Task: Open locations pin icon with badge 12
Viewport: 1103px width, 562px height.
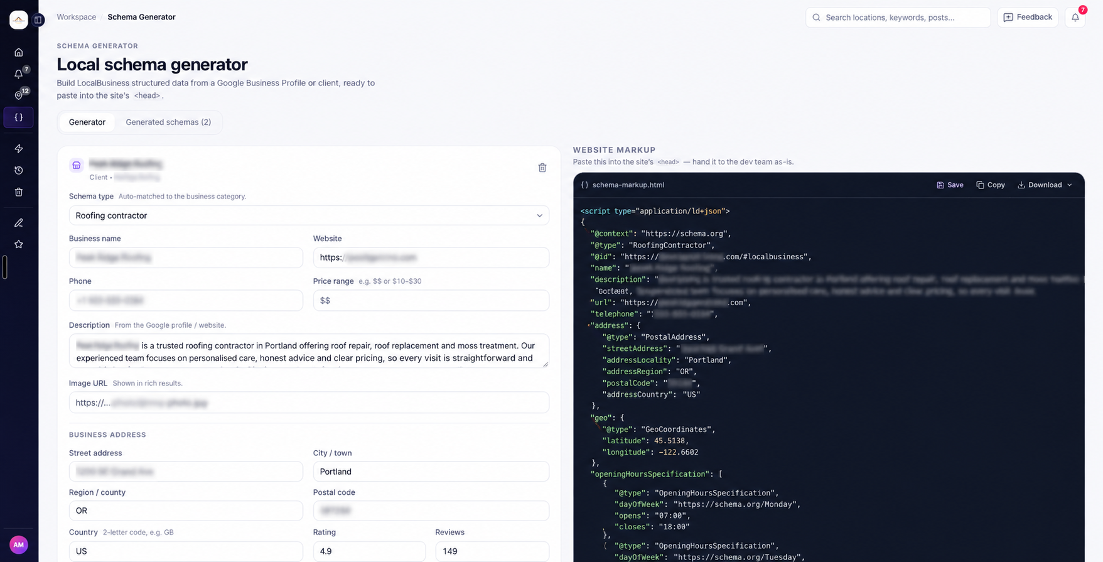Action: (x=19, y=95)
